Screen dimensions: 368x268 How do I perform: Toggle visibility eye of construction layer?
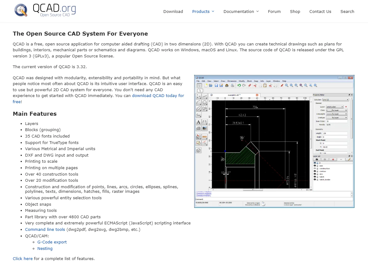[315, 169]
